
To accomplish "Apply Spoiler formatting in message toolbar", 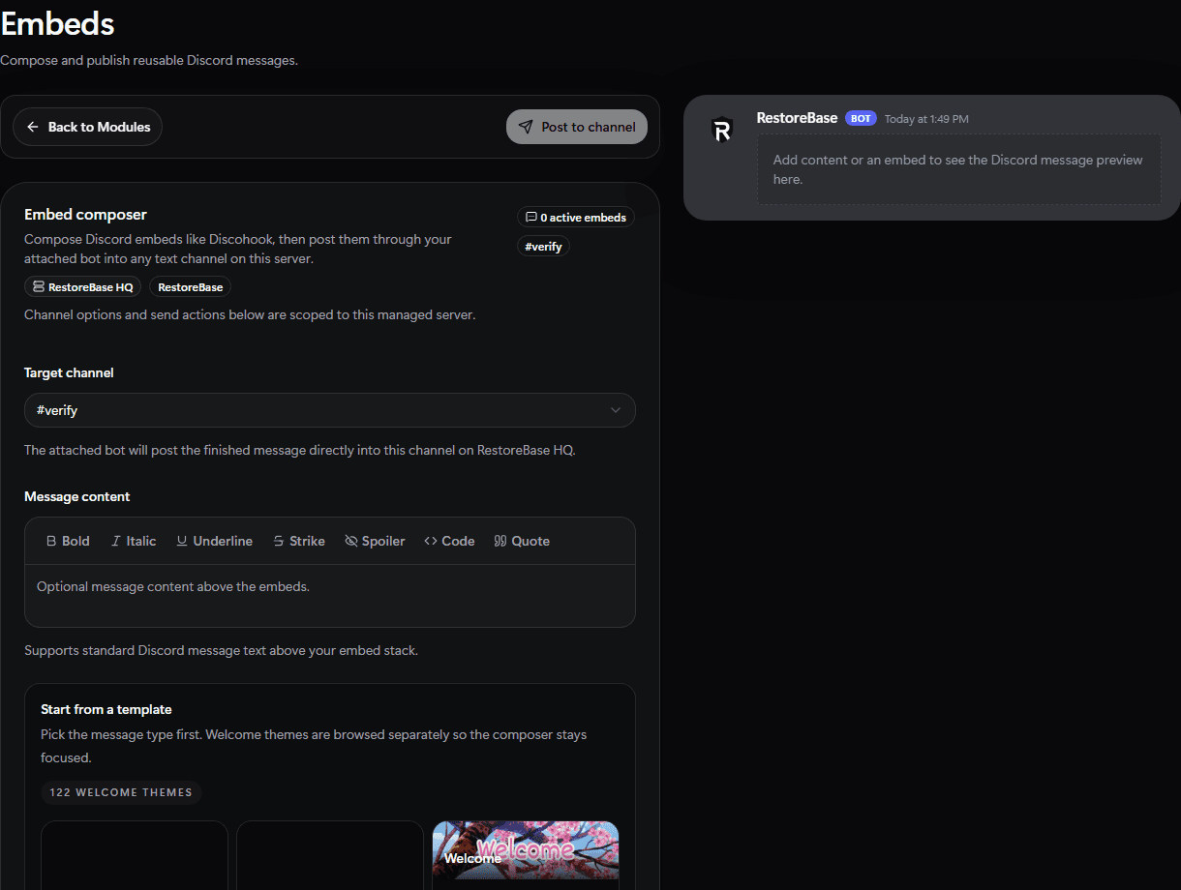I will tap(375, 541).
